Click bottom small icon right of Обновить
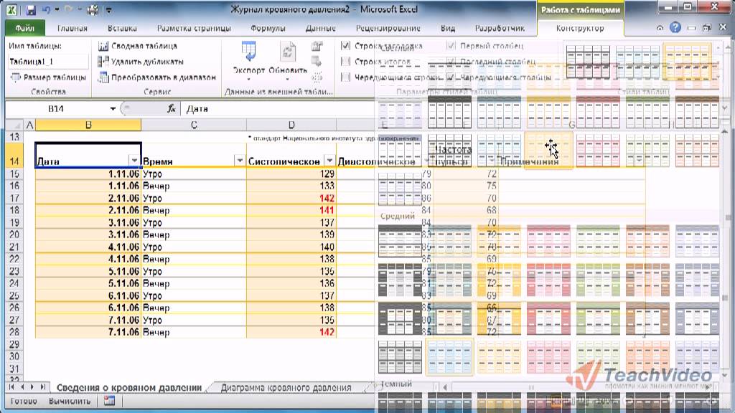 pos(317,77)
